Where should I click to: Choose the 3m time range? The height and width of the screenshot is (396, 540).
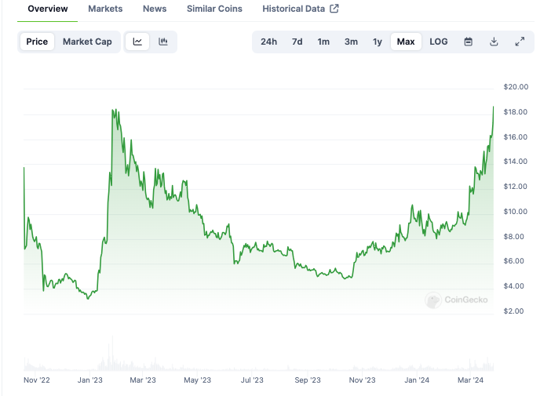tap(351, 42)
